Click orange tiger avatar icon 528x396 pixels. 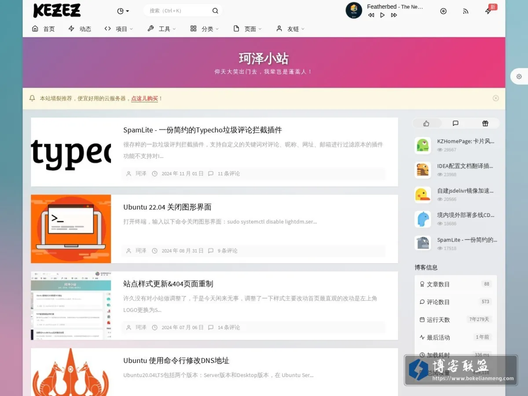(423, 170)
